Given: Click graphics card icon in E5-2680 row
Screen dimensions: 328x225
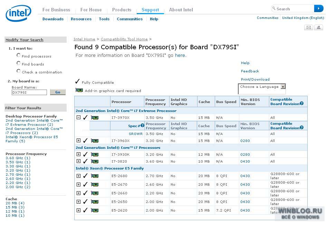Looking at the screenshot, I should click(x=95, y=176).
